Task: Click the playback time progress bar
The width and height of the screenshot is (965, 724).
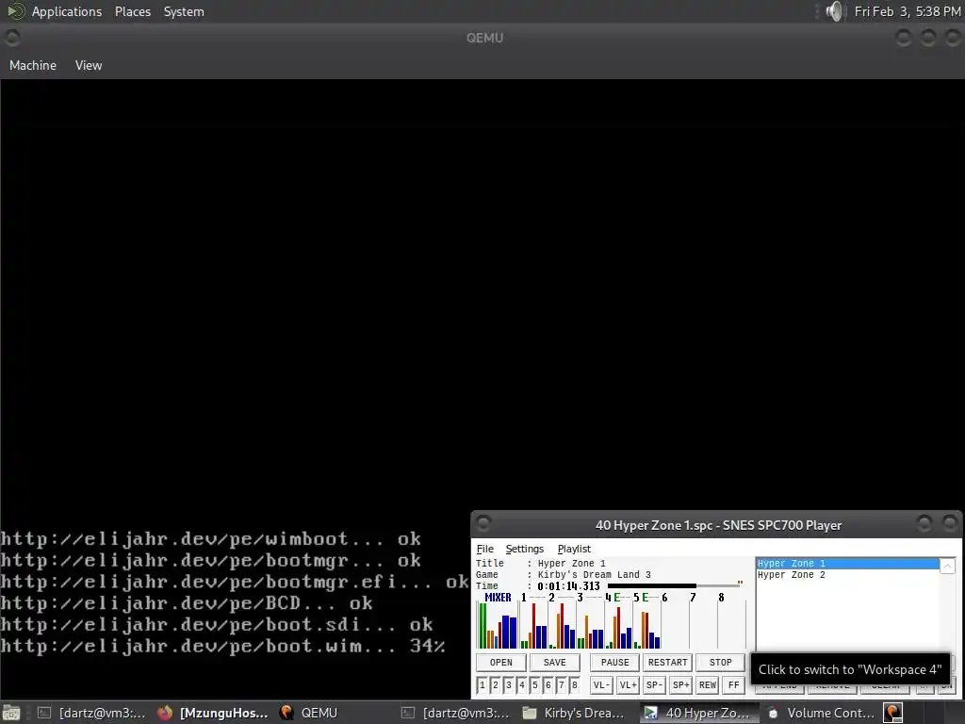Action: (x=675, y=585)
